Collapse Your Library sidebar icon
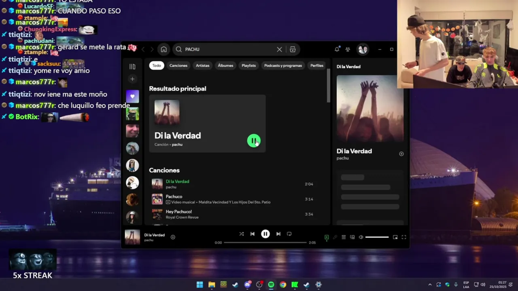 tap(132, 67)
